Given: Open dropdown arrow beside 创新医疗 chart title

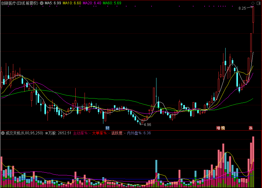Looking at the screenshot, I should [42, 3].
